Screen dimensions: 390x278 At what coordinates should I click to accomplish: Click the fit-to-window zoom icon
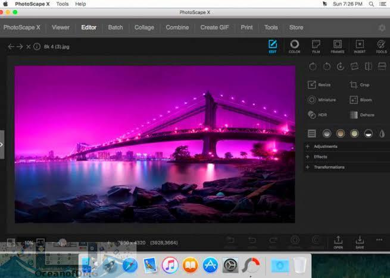[11, 242]
